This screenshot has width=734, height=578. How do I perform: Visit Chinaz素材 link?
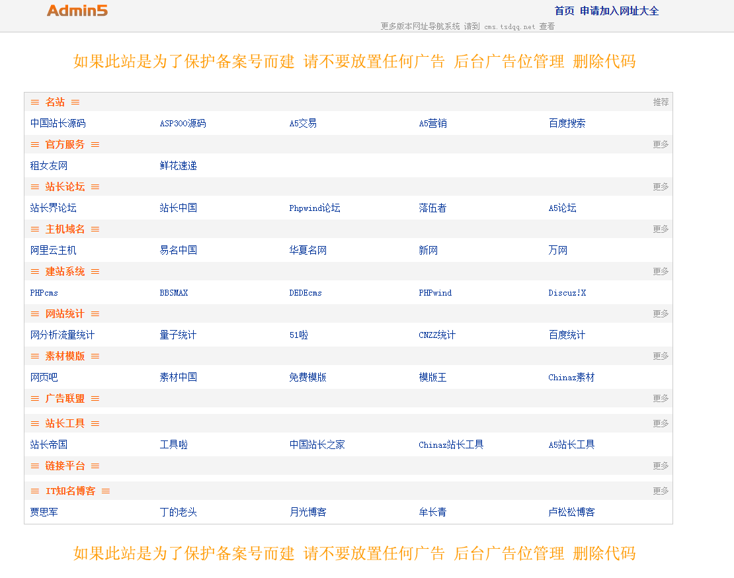coord(571,377)
